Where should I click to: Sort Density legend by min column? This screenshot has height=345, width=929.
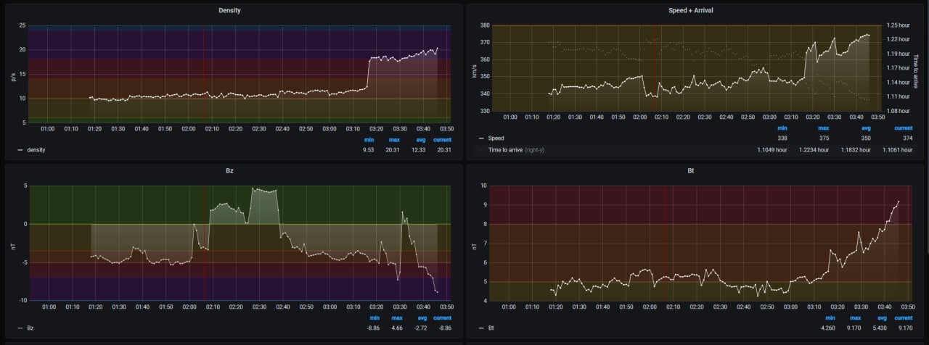[368, 140]
